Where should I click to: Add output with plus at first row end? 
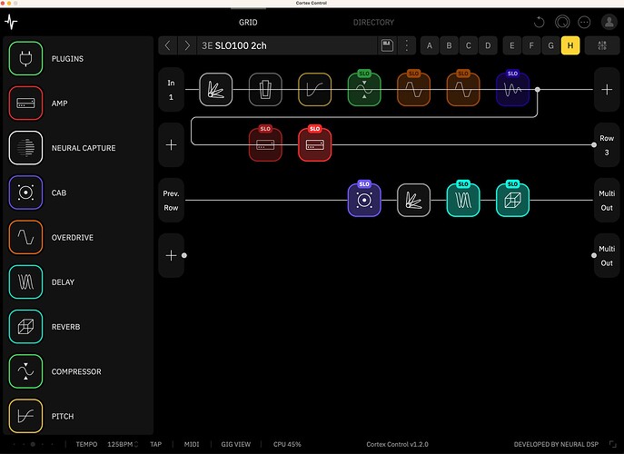607,90
